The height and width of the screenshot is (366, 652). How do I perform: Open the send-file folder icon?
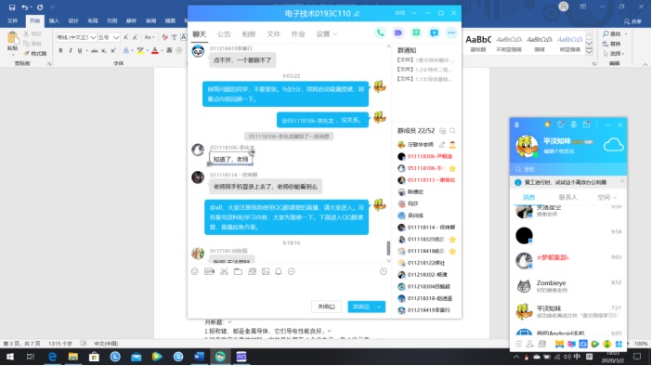238,271
